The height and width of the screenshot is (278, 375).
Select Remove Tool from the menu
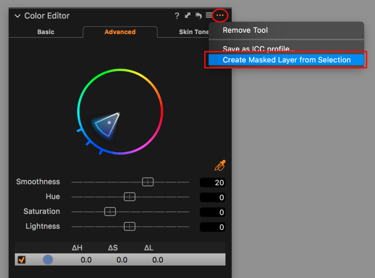(245, 30)
